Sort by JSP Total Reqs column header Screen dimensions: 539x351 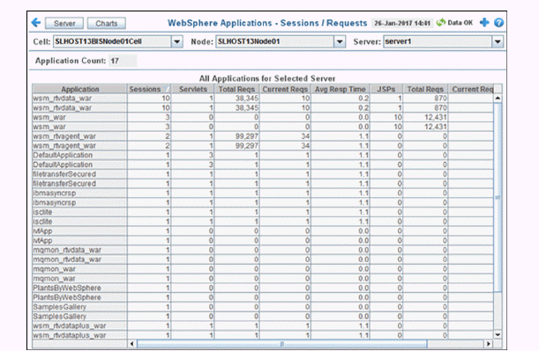tap(425, 89)
